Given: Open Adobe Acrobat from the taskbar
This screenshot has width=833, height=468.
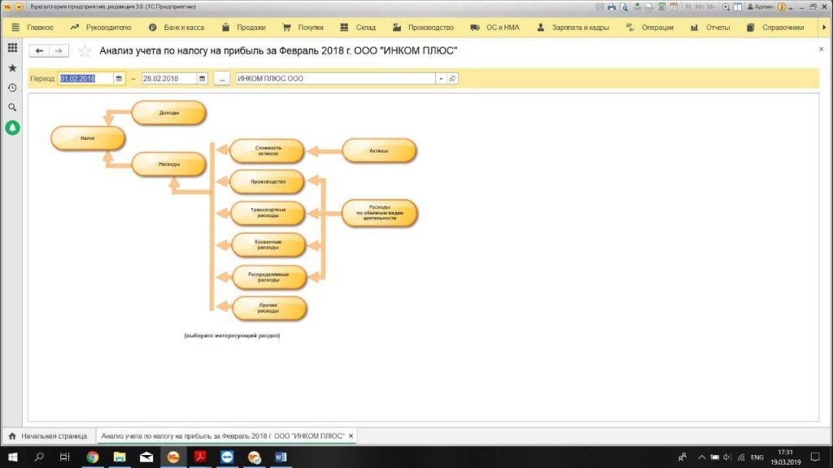Looking at the screenshot, I should (200, 457).
